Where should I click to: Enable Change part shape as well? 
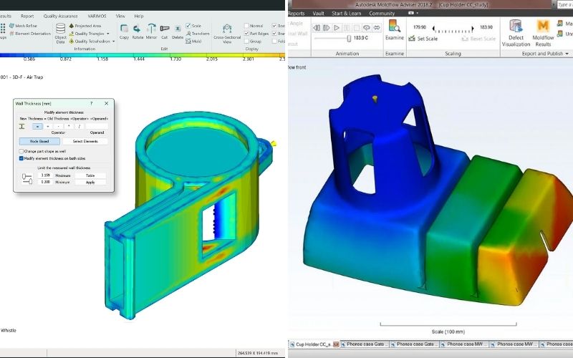[x=21, y=151]
